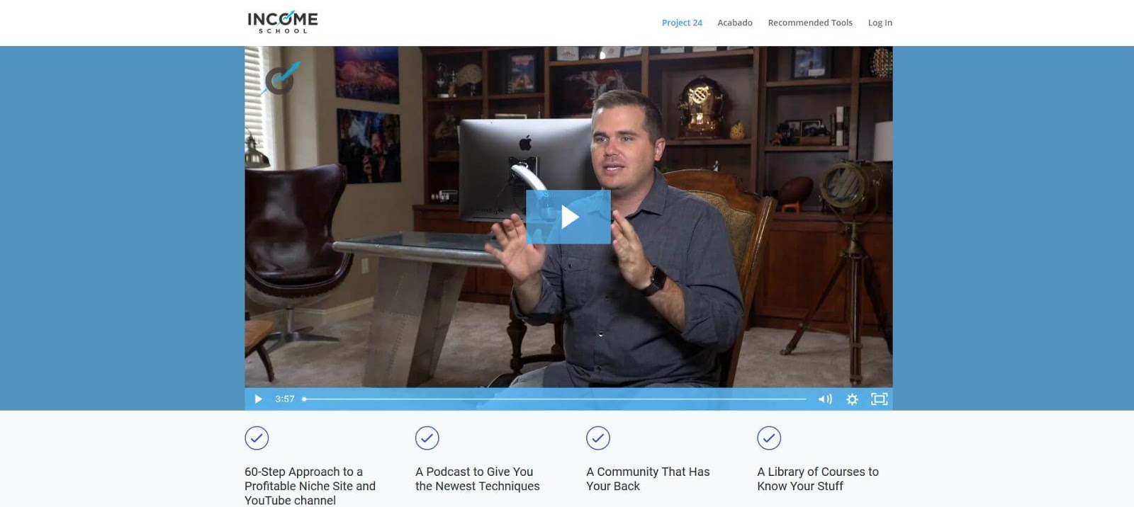
Task: Click the checkmark icon above A Podcast
Action: [x=427, y=438]
